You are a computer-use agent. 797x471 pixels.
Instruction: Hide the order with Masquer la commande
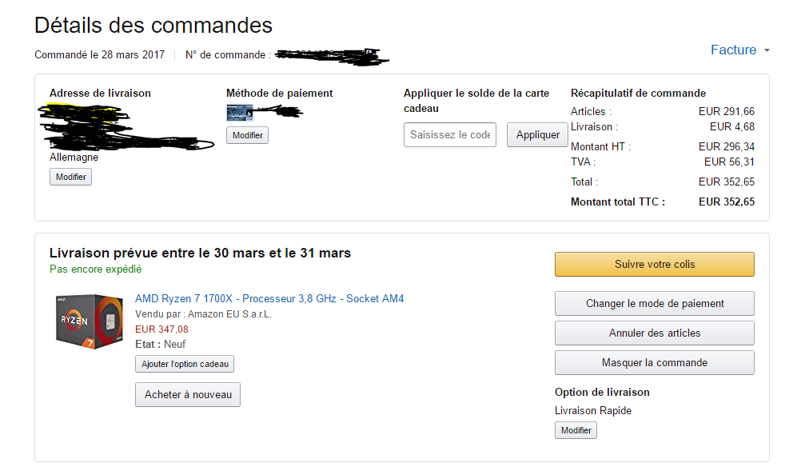pos(654,363)
